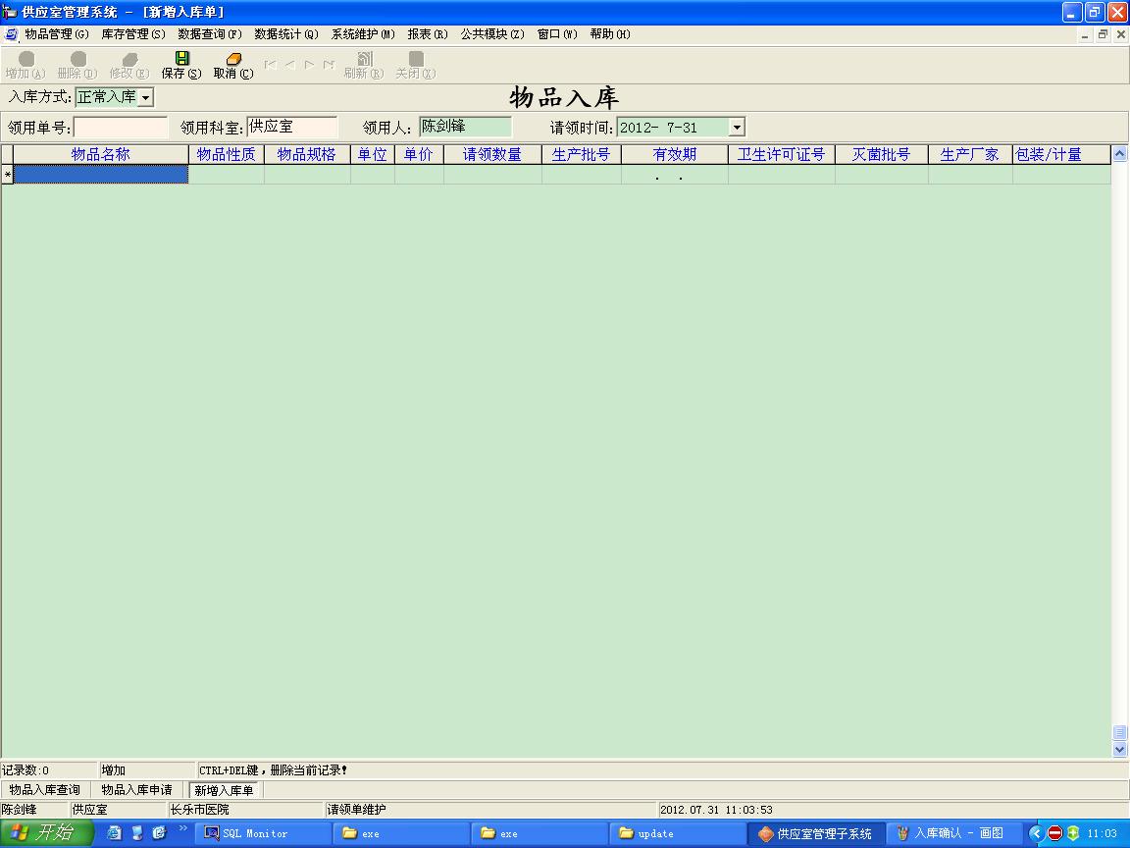Click the disabled Add (增加) toolbar icon

pyautogui.click(x=26, y=59)
